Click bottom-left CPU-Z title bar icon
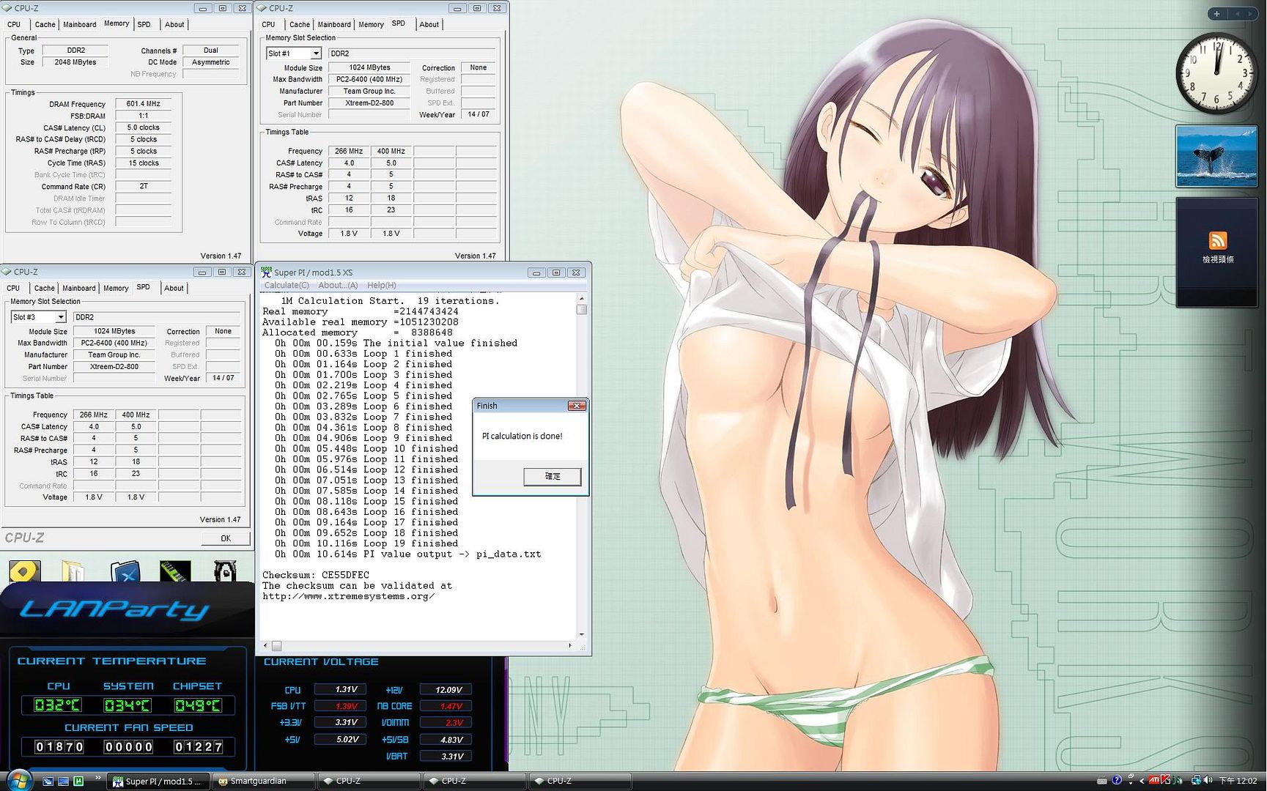The image size is (1267, 791). (7, 272)
